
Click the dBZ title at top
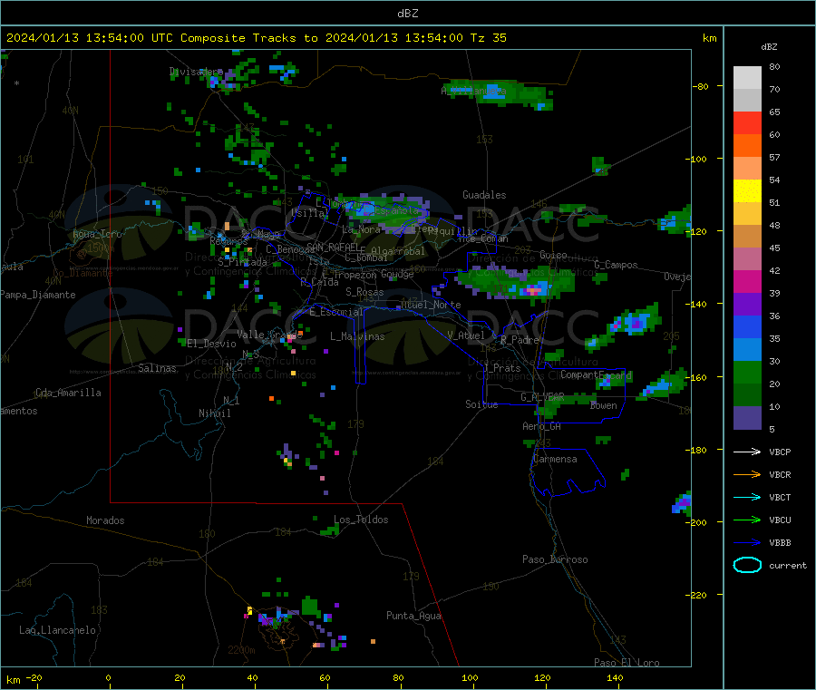click(x=407, y=14)
